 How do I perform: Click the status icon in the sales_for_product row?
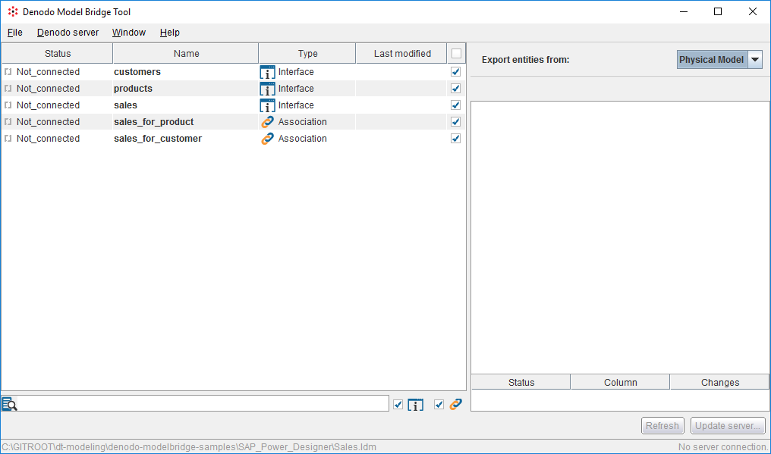[8, 122]
